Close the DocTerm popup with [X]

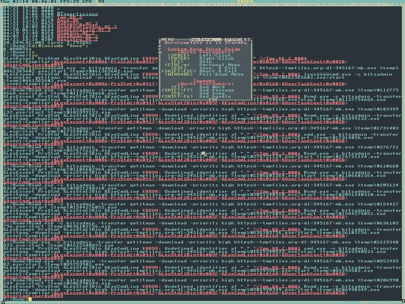click(245, 39)
